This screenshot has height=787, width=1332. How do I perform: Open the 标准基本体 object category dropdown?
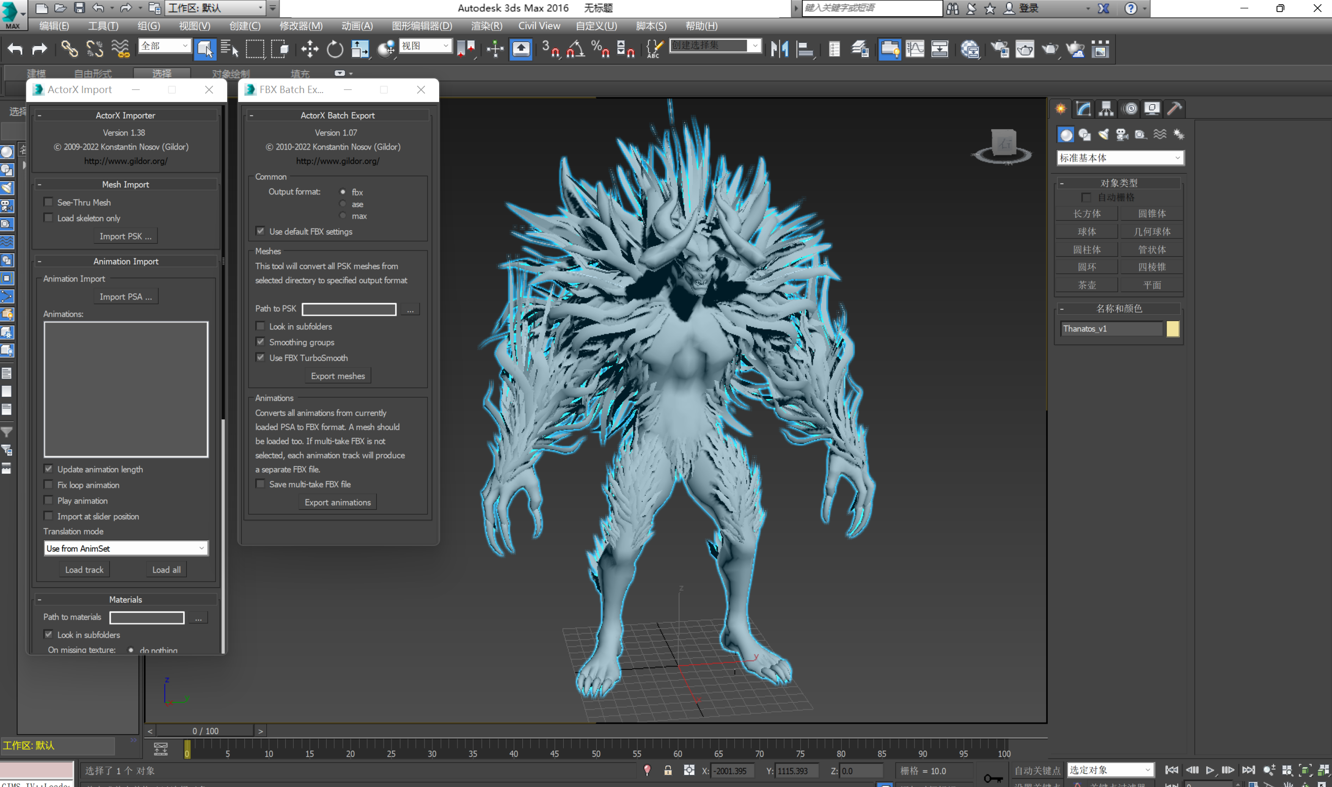coord(1120,158)
